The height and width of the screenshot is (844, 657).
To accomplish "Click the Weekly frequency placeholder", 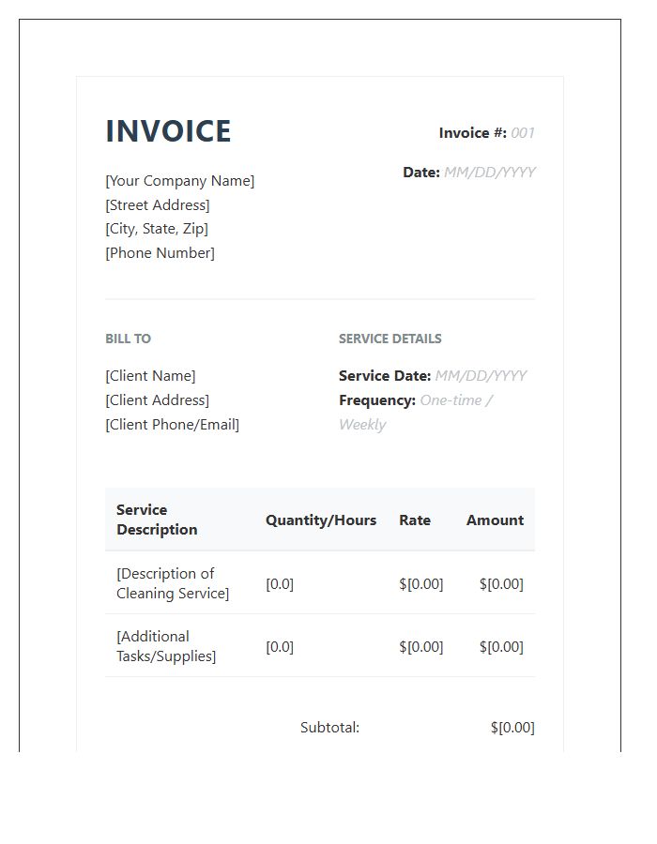I will click(x=362, y=425).
